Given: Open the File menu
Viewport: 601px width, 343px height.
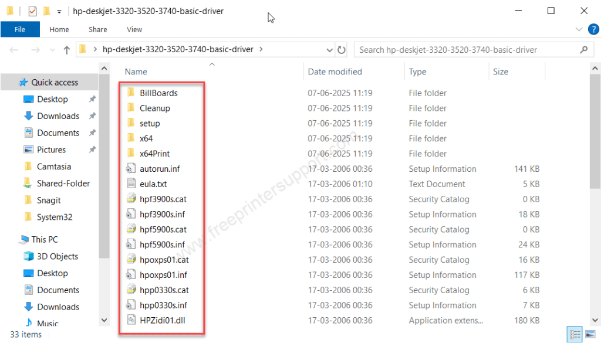Looking at the screenshot, I should click(x=20, y=29).
